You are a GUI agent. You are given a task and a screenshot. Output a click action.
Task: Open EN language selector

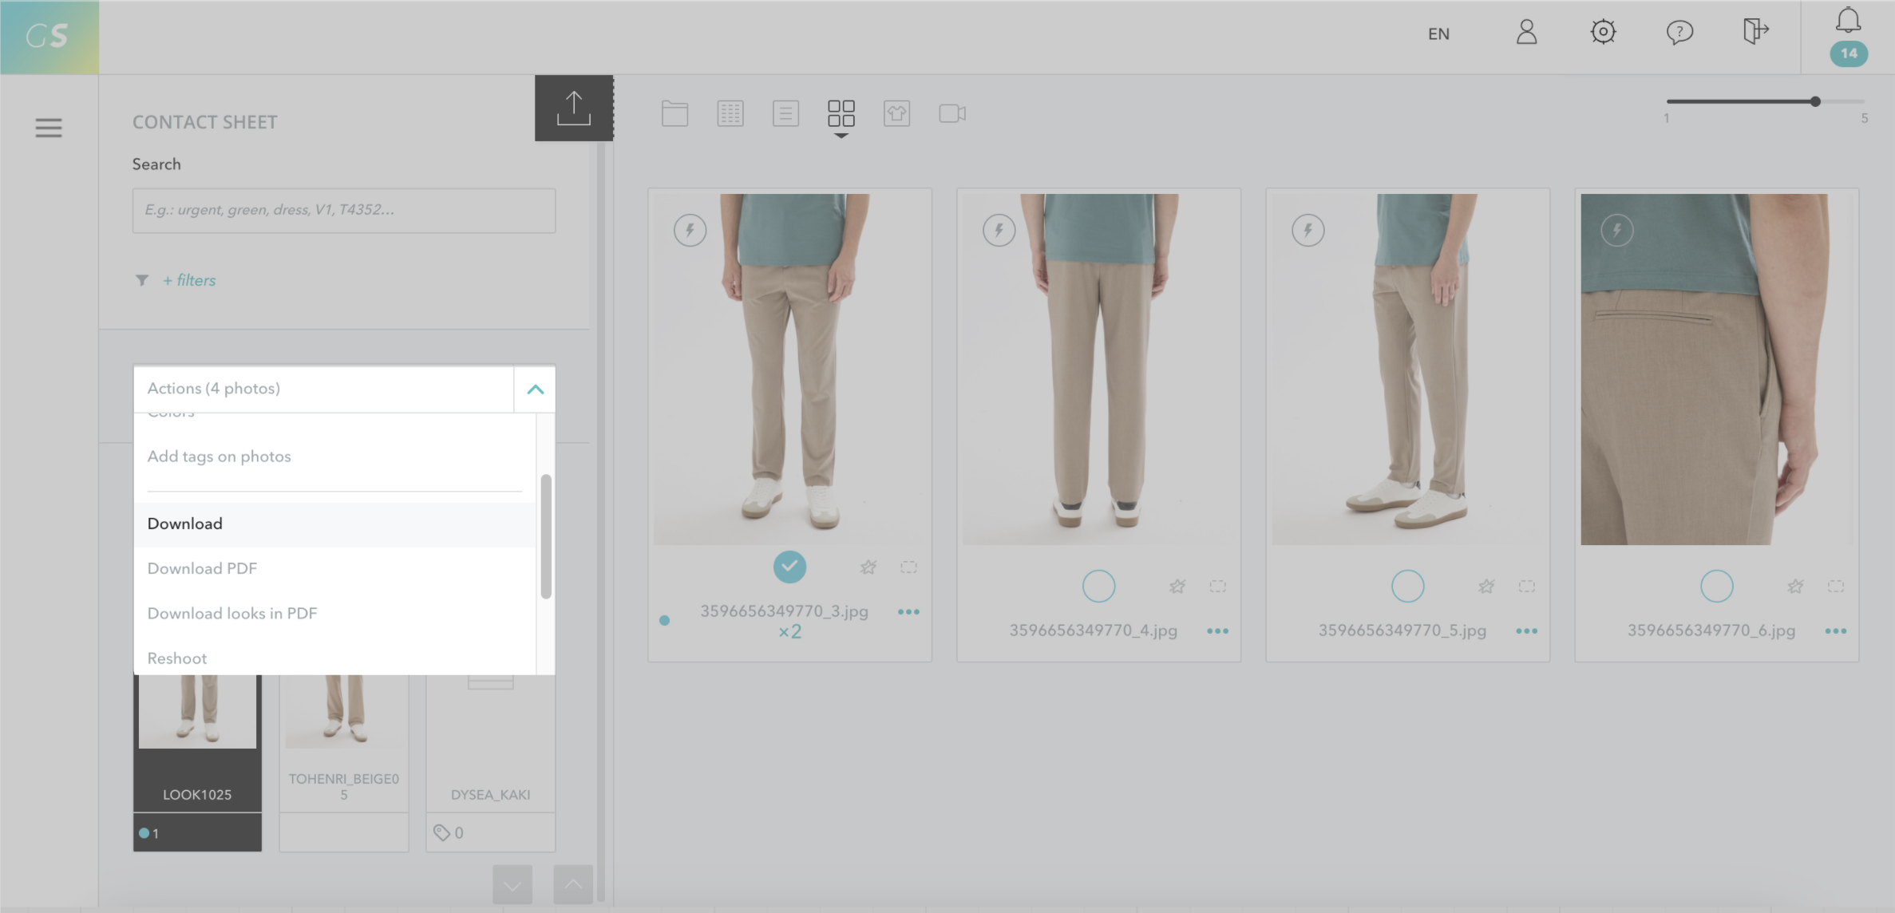pyautogui.click(x=1438, y=34)
